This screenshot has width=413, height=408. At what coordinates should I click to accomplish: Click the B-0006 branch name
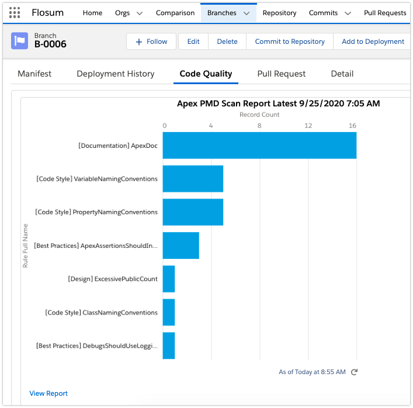[50, 44]
